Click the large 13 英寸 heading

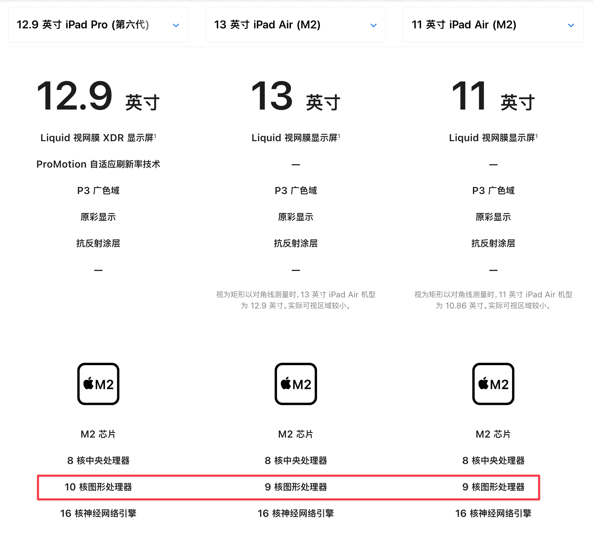296,97
